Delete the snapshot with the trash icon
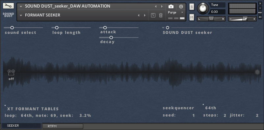This screenshot has height=130, width=264. click(161, 15)
